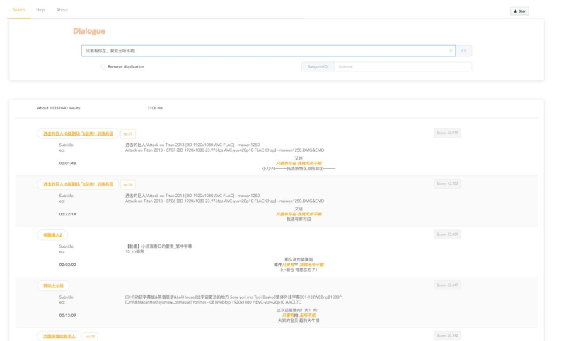The image size is (566, 341).
Task: Open second Attack on Titan result title
Action: point(78,184)
